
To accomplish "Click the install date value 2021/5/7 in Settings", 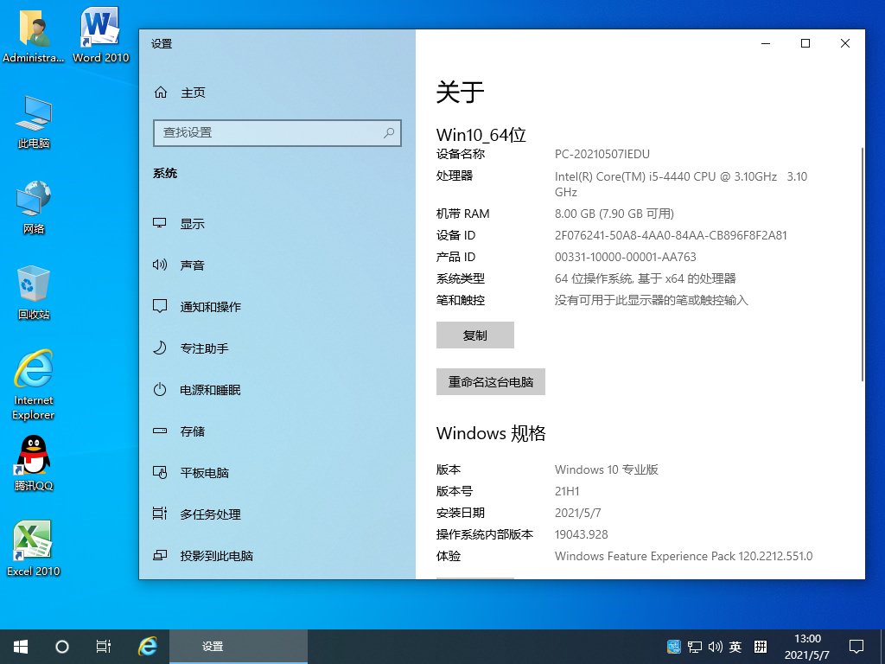I will click(x=578, y=513).
